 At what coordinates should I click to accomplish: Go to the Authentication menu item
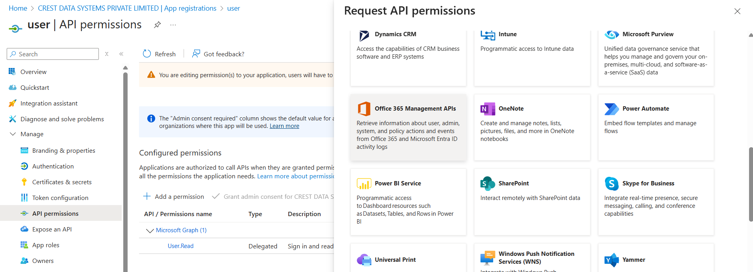pos(53,166)
